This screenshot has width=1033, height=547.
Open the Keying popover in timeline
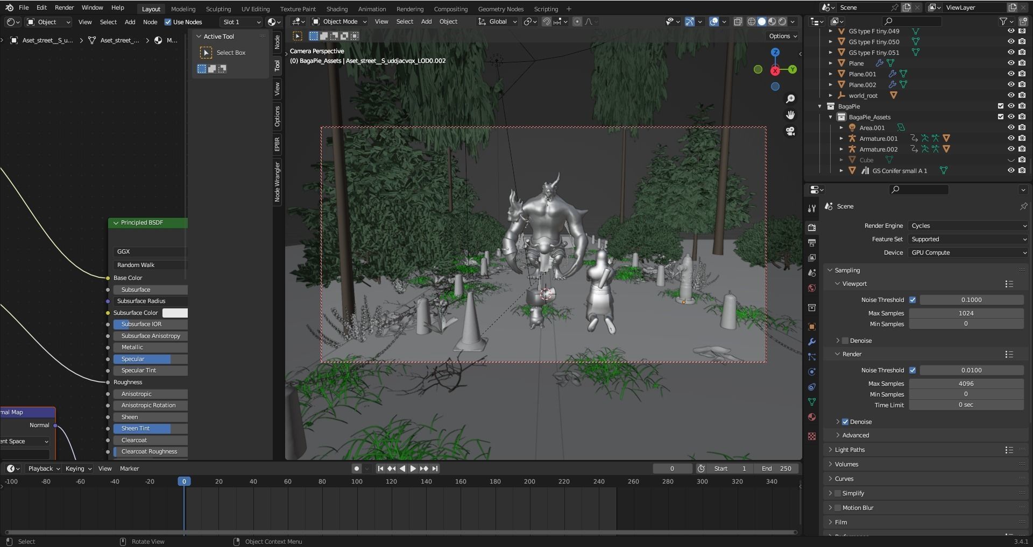click(x=78, y=469)
